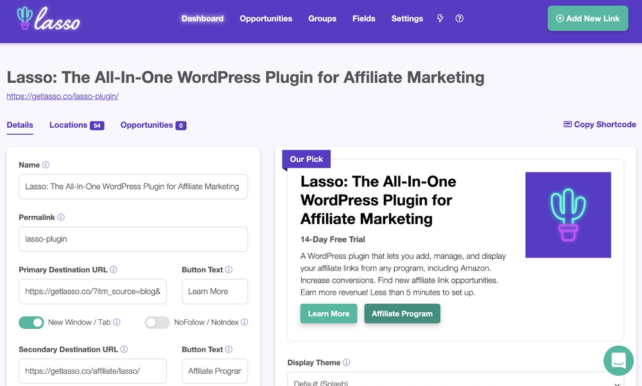Open the help question mark icon
Screen dimensions: 642x386
460,19
